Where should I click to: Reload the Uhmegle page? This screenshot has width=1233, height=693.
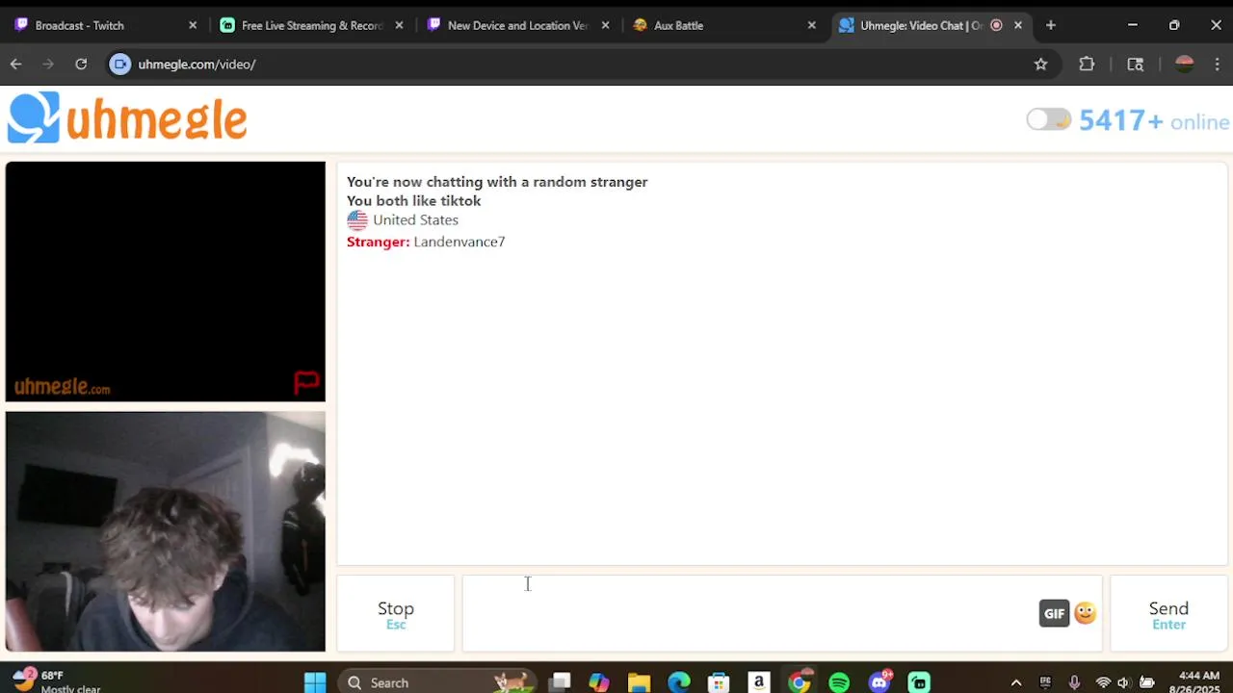coord(81,64)
